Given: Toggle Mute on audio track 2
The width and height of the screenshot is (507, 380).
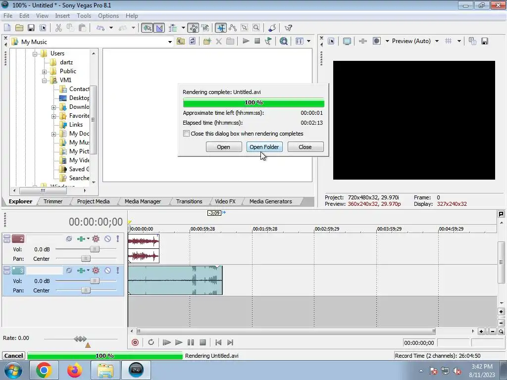Looking at the screenshot, I should 107,239.
